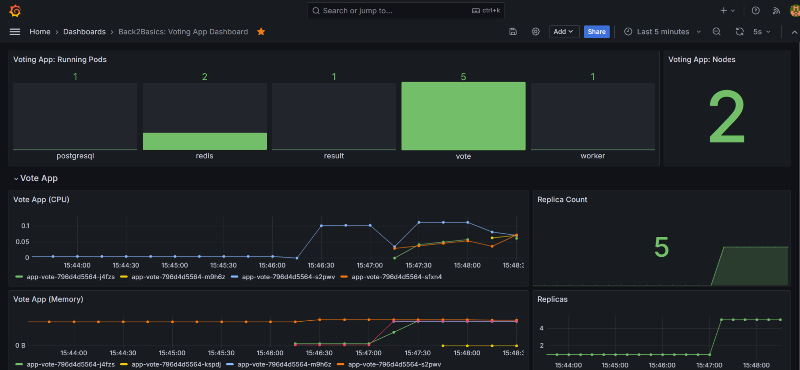Collapse the Vote App row
The image size is (800, 370).
(35, 178)
